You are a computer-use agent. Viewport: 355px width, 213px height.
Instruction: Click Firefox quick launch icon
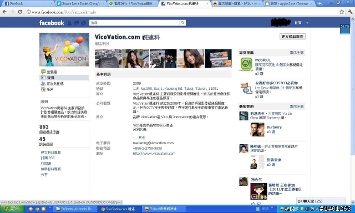pos(31,209)
